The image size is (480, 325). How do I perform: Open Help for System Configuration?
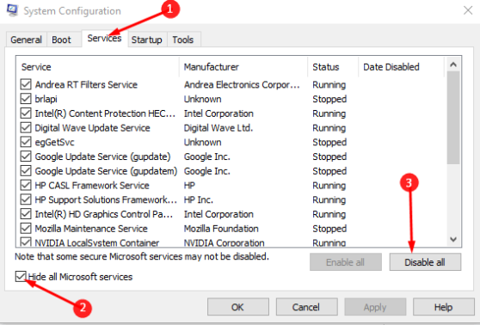[x=444, y=307]
